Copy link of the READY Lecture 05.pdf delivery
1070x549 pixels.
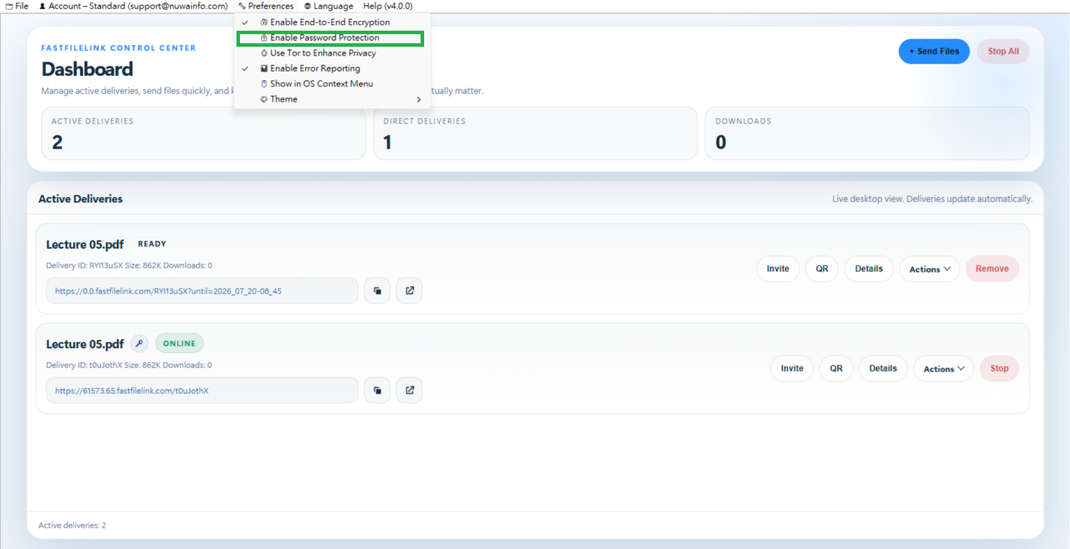[x=377, y=291]
